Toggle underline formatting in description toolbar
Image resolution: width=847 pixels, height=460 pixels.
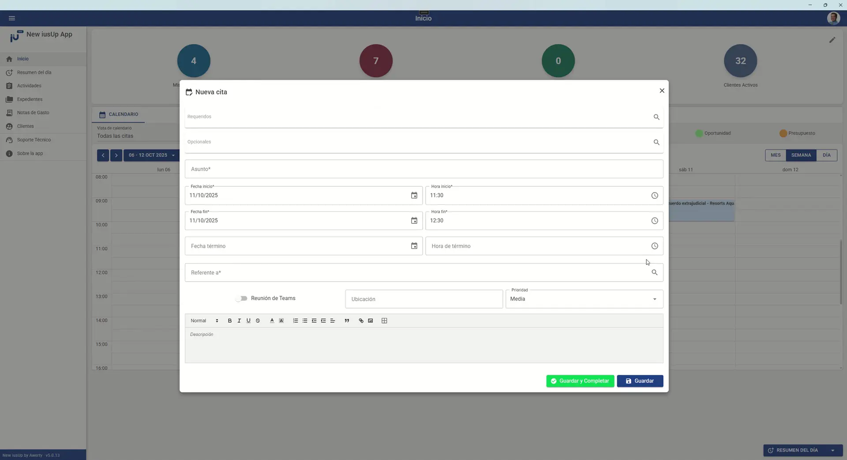click(x=248, y=321)
